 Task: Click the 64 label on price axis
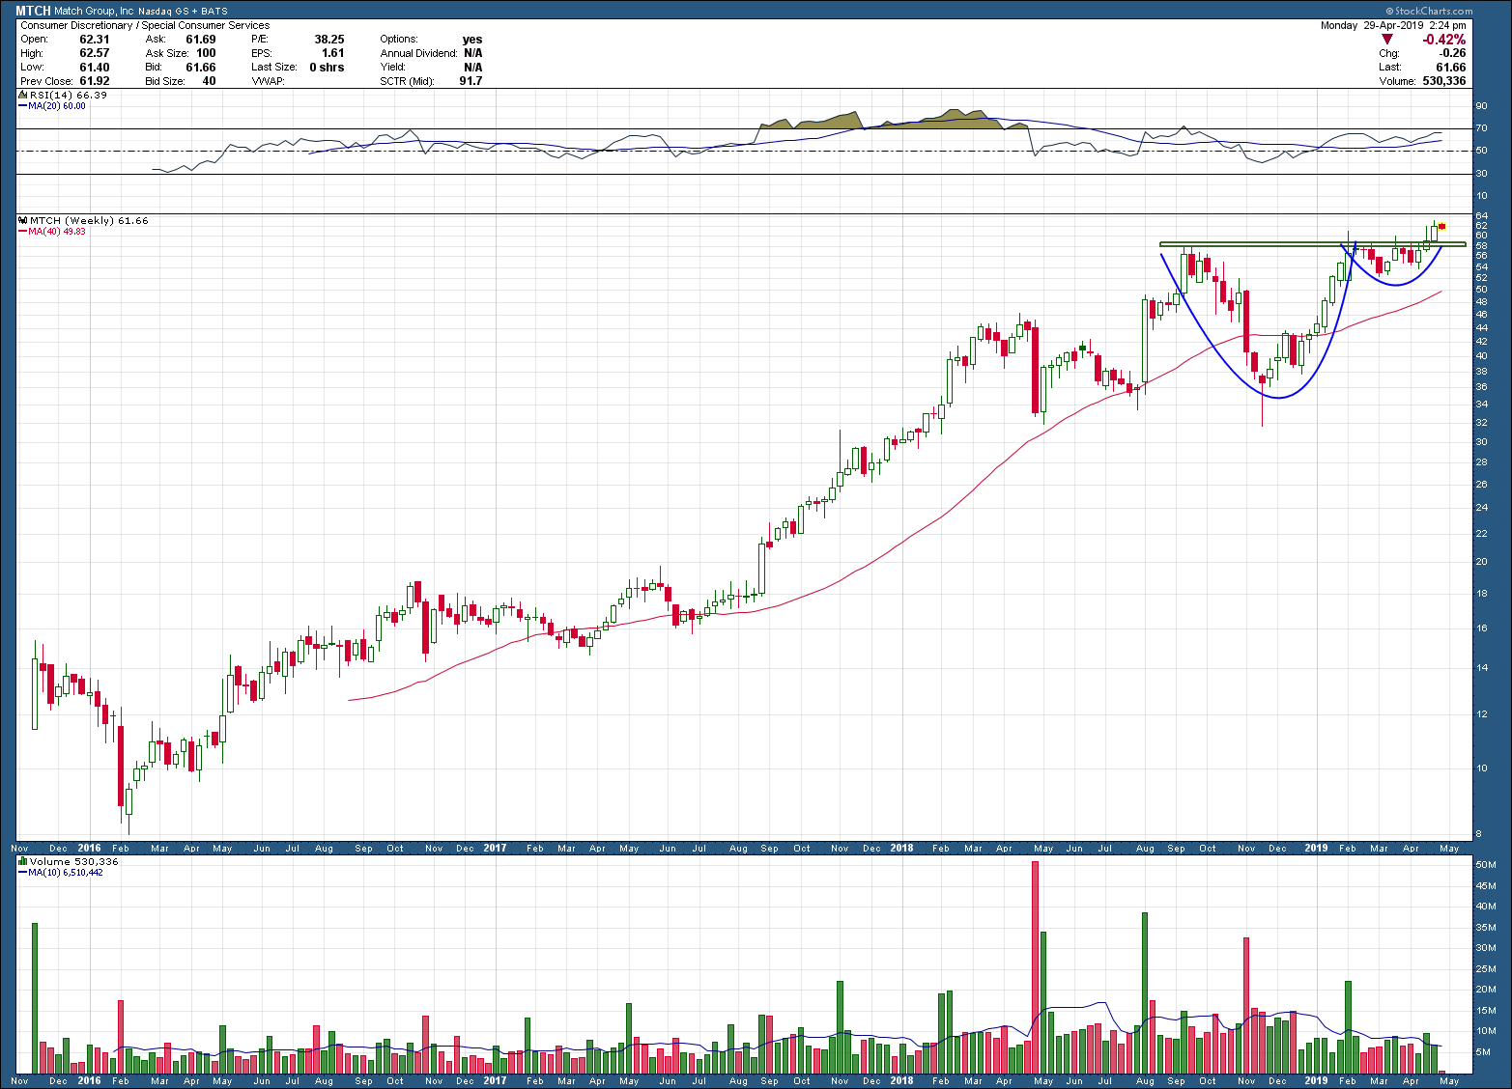1481,215
